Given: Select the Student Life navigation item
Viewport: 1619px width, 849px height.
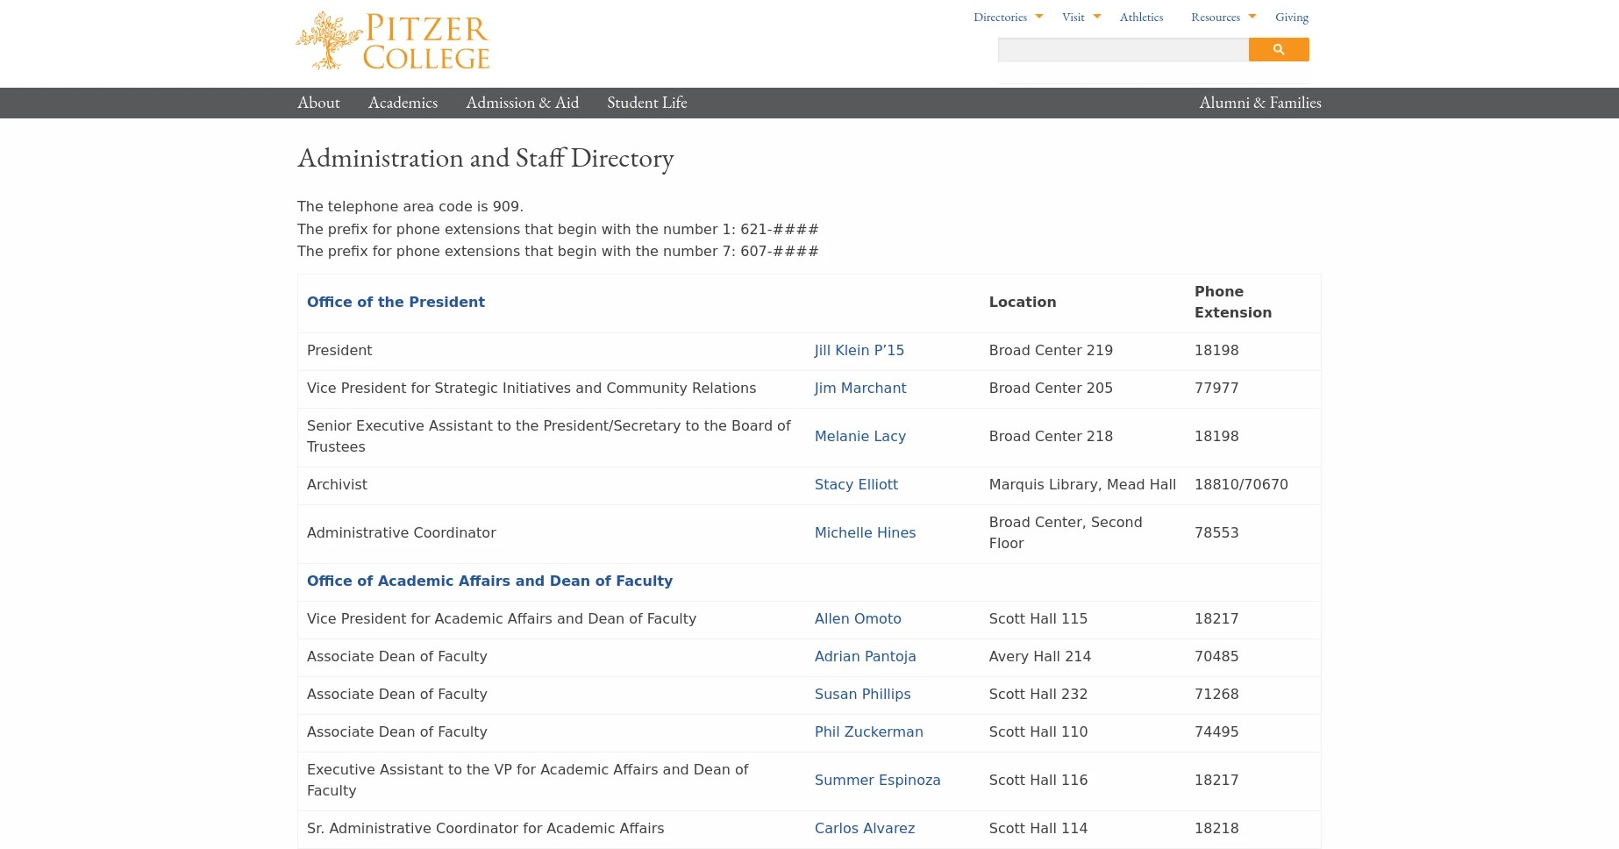Looking at the screenshot, I should click(646, 103).
